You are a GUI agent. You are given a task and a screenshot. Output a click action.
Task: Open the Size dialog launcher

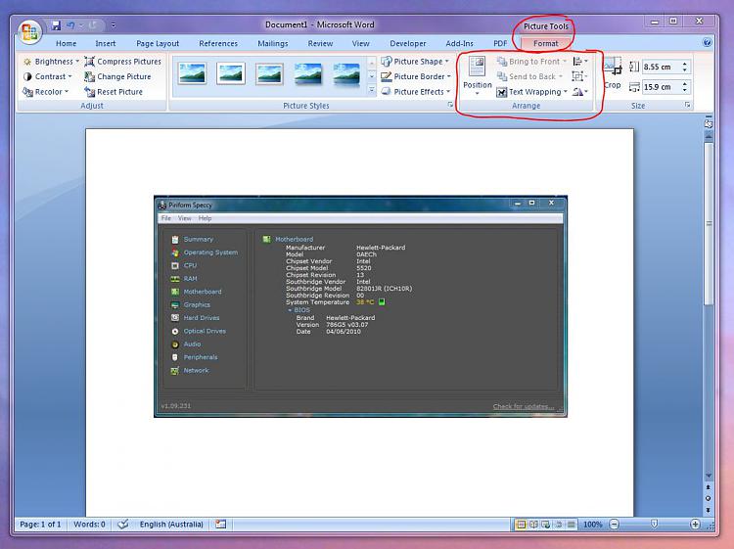click(688, 105)
